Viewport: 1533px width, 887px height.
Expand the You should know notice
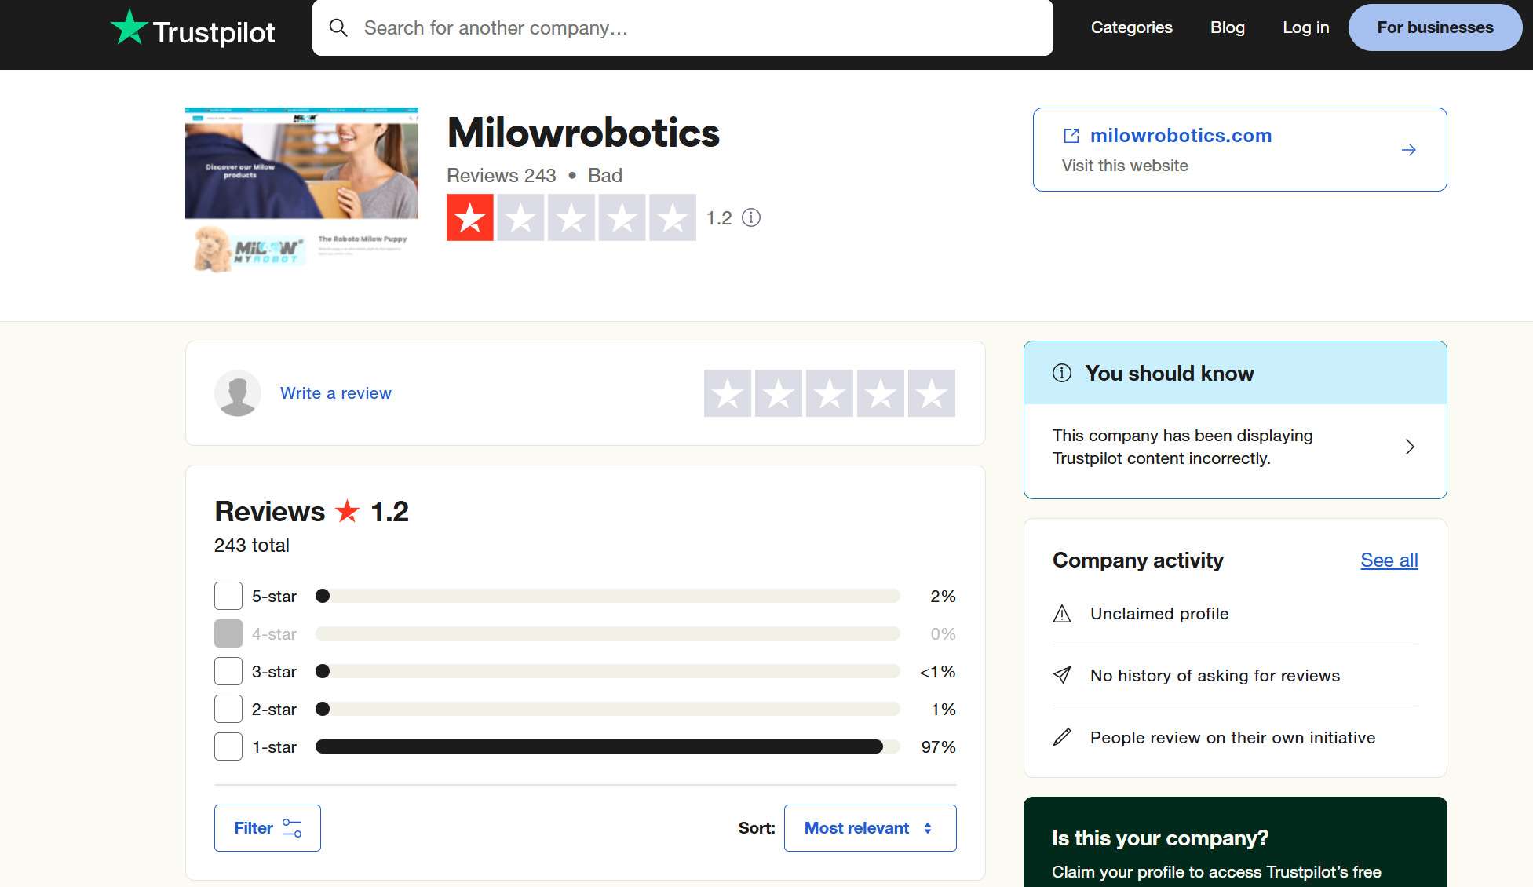click(x=1410, y=446)
